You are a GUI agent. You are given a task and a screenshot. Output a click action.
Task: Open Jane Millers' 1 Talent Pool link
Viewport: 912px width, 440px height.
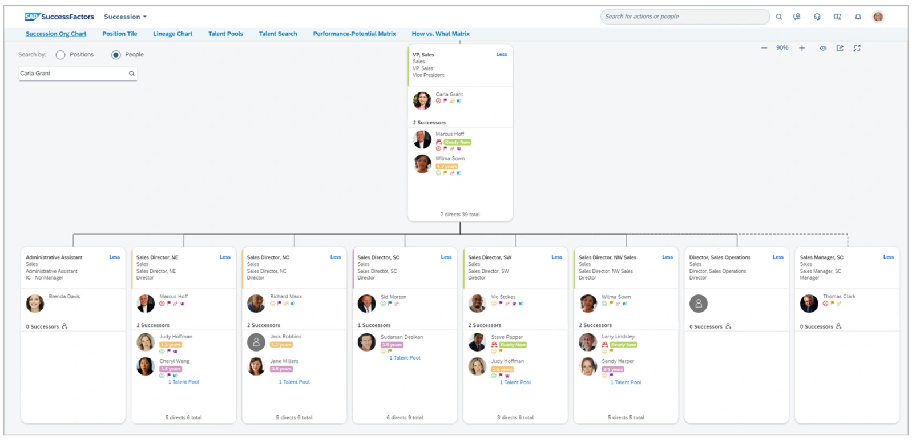pyautogui.click(x=294, y=382)
